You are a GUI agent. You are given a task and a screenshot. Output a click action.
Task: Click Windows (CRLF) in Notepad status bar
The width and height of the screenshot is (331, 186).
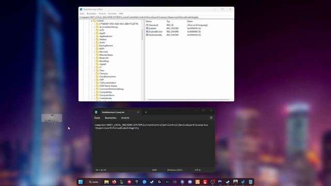point(175,170)
